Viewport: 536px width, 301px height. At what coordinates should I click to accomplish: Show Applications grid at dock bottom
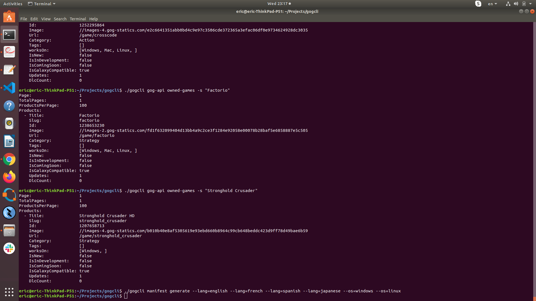[9, 292]
